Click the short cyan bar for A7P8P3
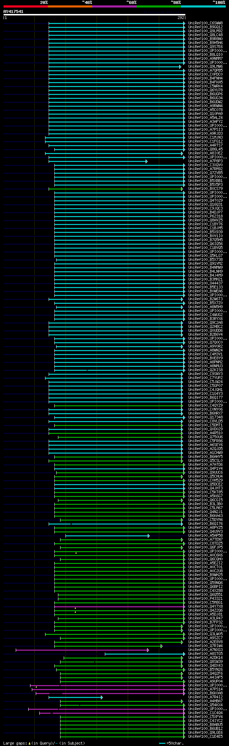This screenshot has height=746, width=229. [98, 161]
